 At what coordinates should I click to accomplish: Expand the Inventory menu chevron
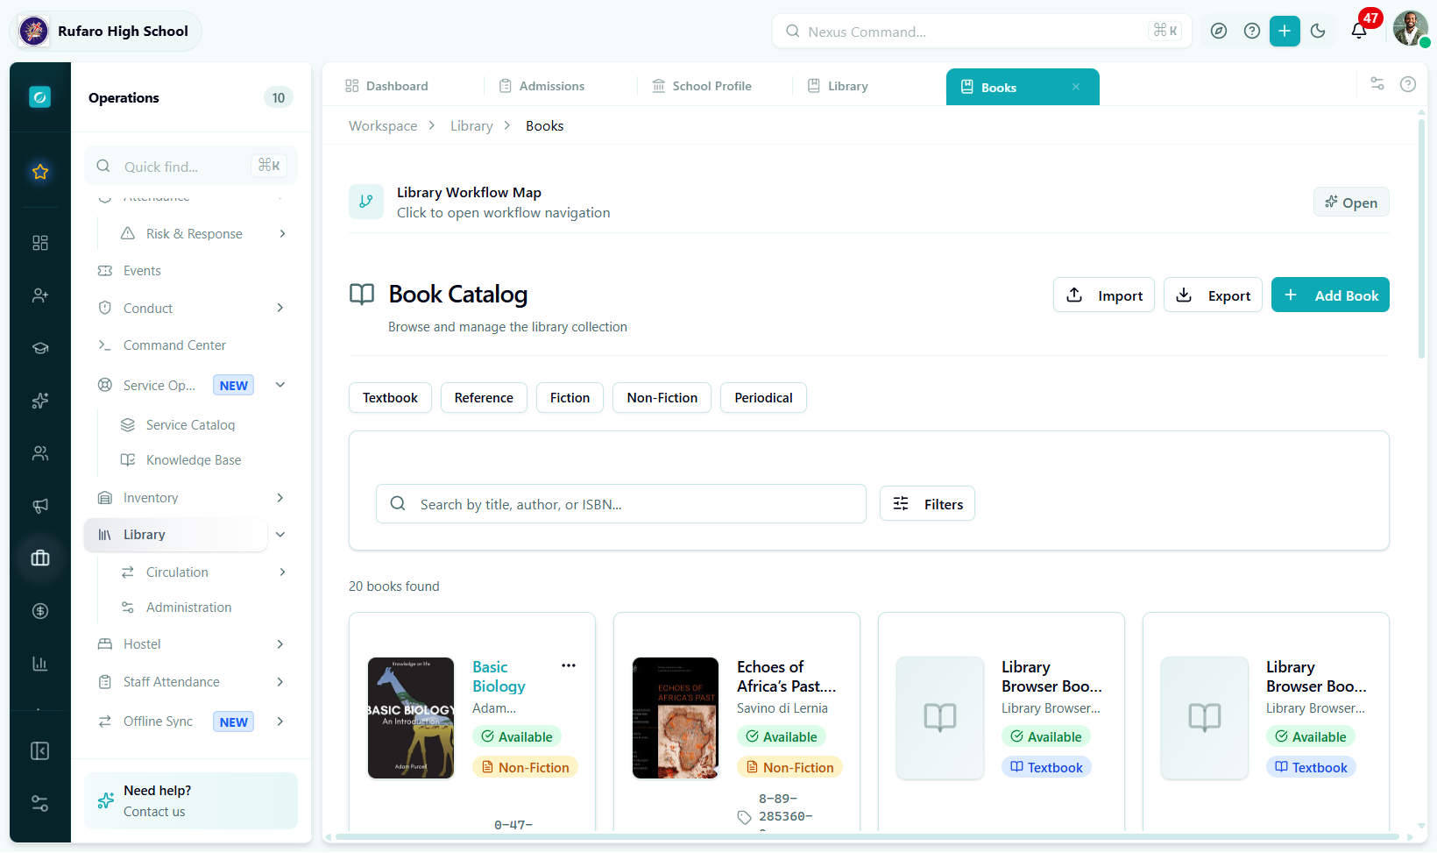coord(280,498)
